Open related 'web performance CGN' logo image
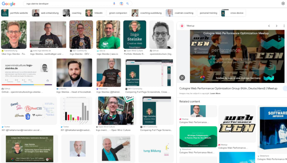The width and height of the screenshot is (287, 163). (x=237, y=124)
